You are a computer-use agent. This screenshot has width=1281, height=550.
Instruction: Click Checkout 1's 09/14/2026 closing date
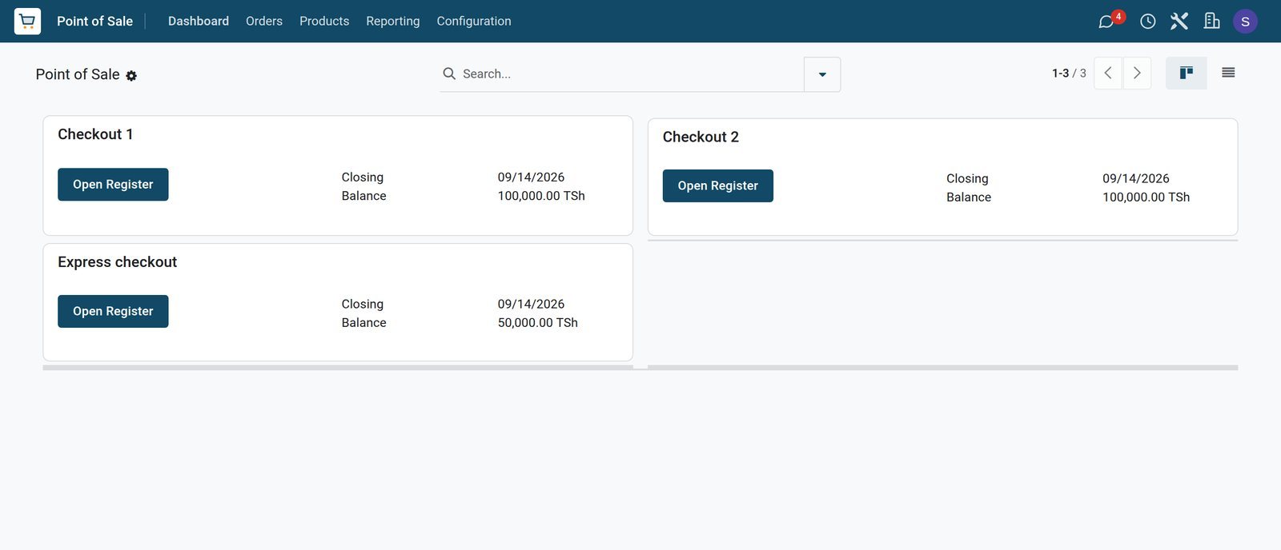click(x=531, y=177)
